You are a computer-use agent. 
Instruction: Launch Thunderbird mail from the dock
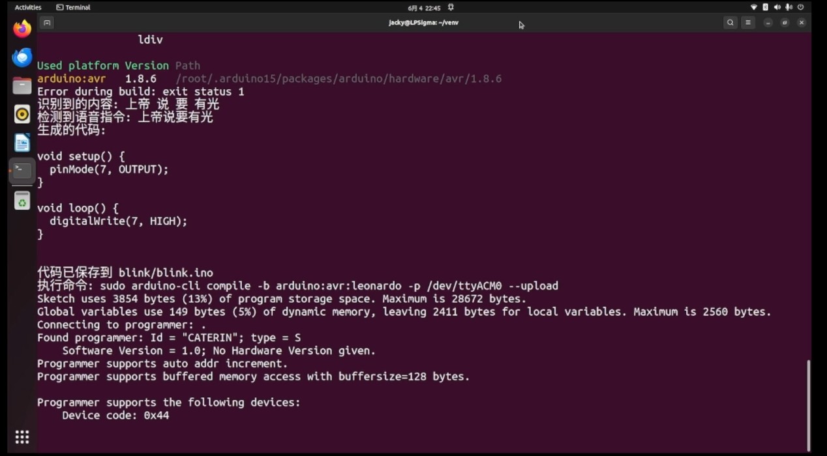tap(22, 57)
